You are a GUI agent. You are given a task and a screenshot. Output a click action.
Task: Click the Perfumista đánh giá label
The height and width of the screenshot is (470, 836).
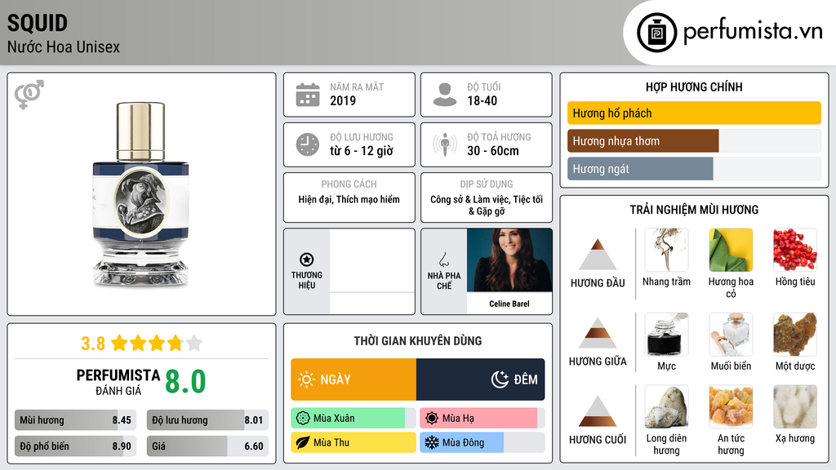click(118, 382)
